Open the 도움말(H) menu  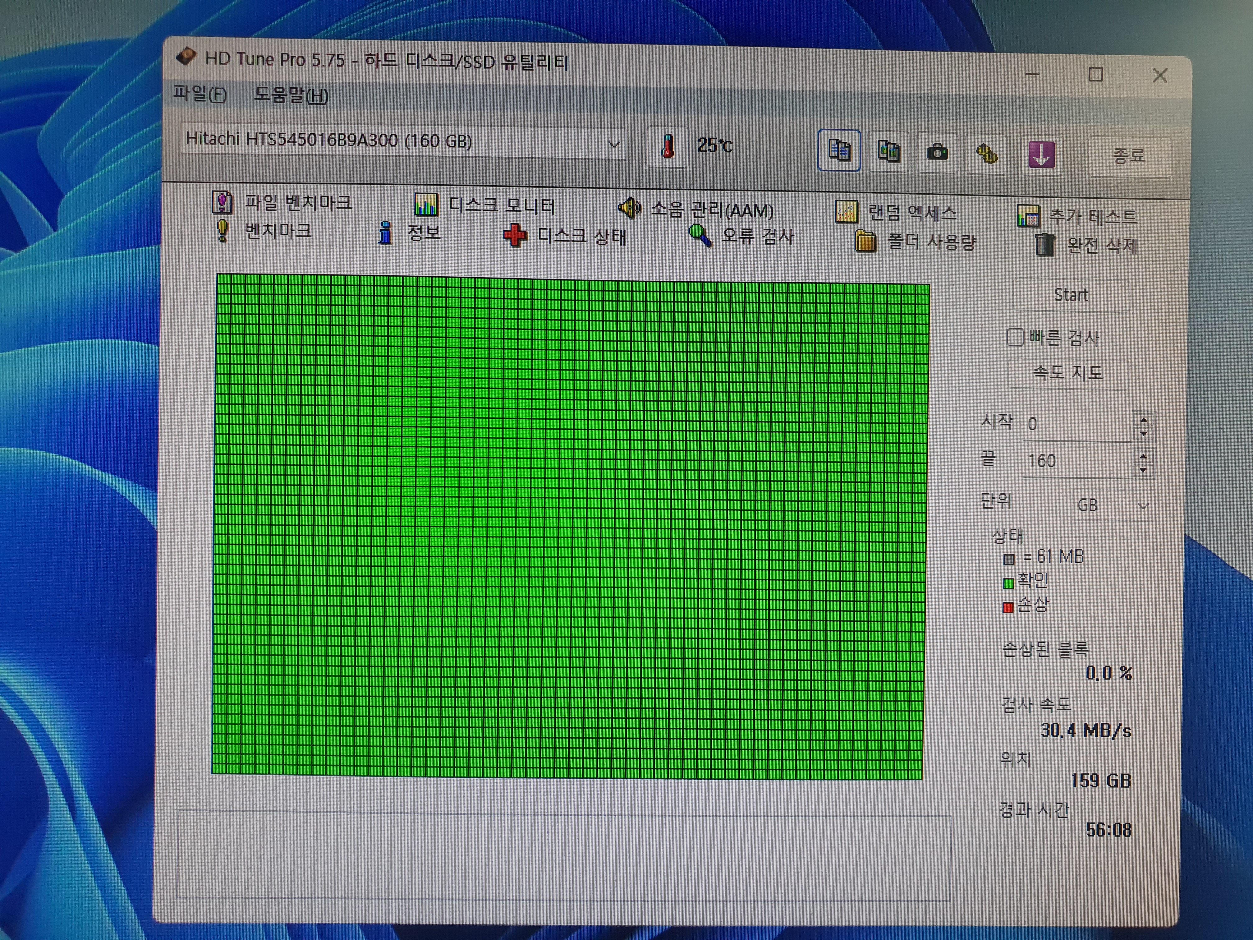click(291, 95)
